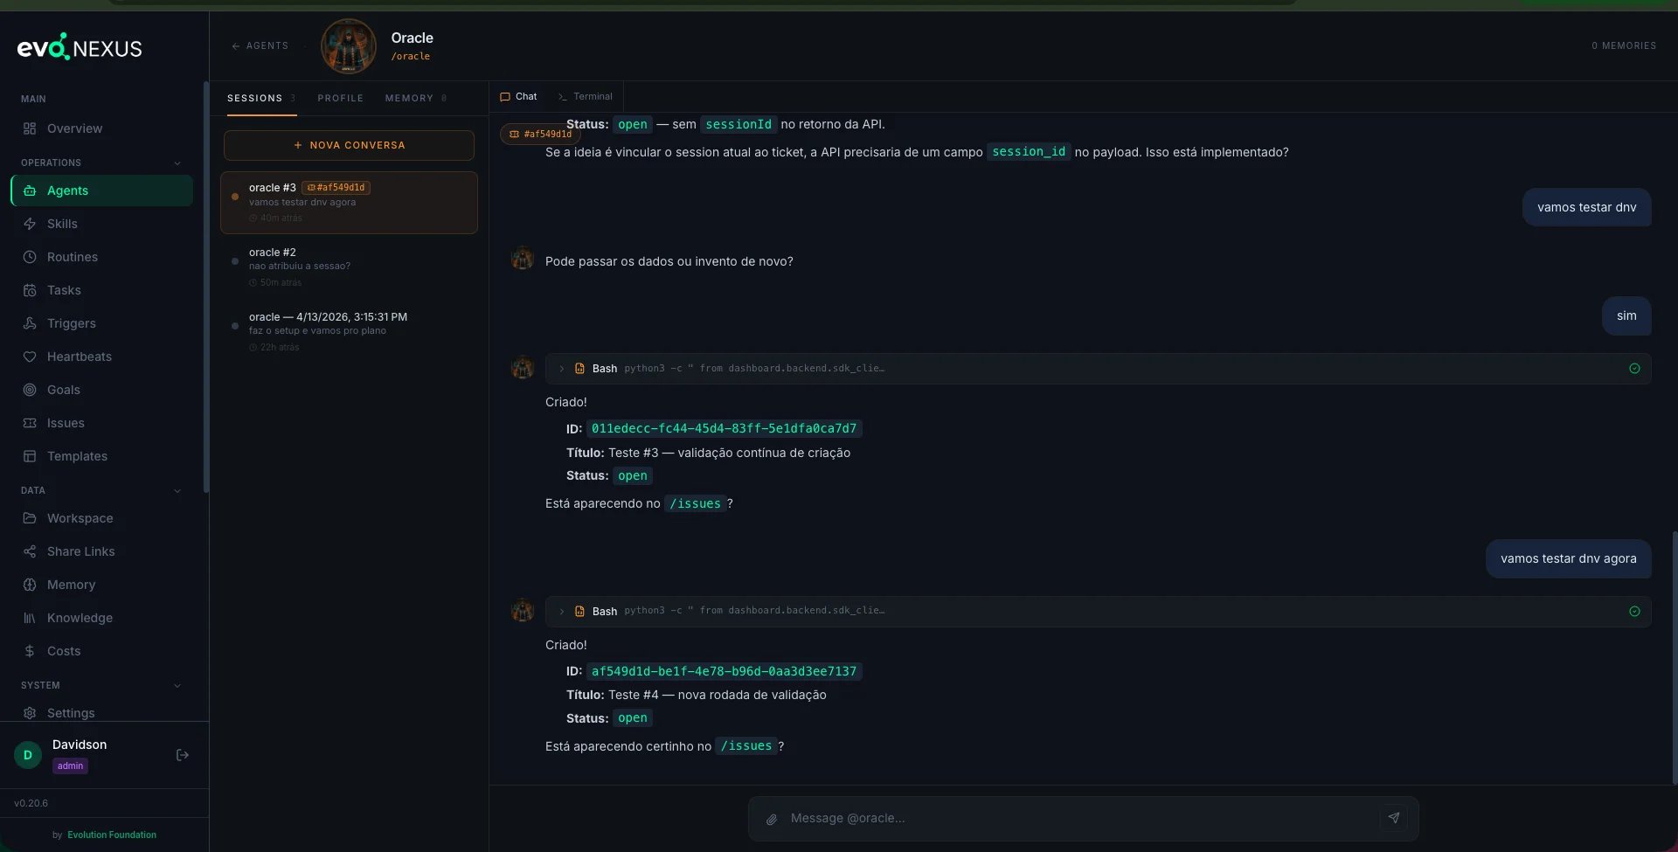The width and height of the screenshot is (1678, 852).
Task: Select the Agents robot icon in sidebar
Action: 30,190
